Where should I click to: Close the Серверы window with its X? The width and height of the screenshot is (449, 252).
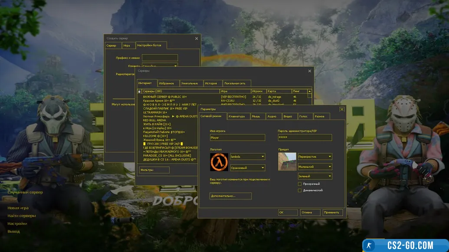click(x=309, y=71)
